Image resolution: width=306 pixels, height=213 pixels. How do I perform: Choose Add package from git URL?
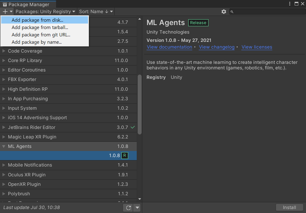click(x=45, y=35)
